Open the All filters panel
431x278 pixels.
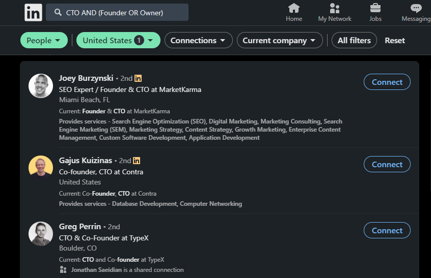point(354,40)
